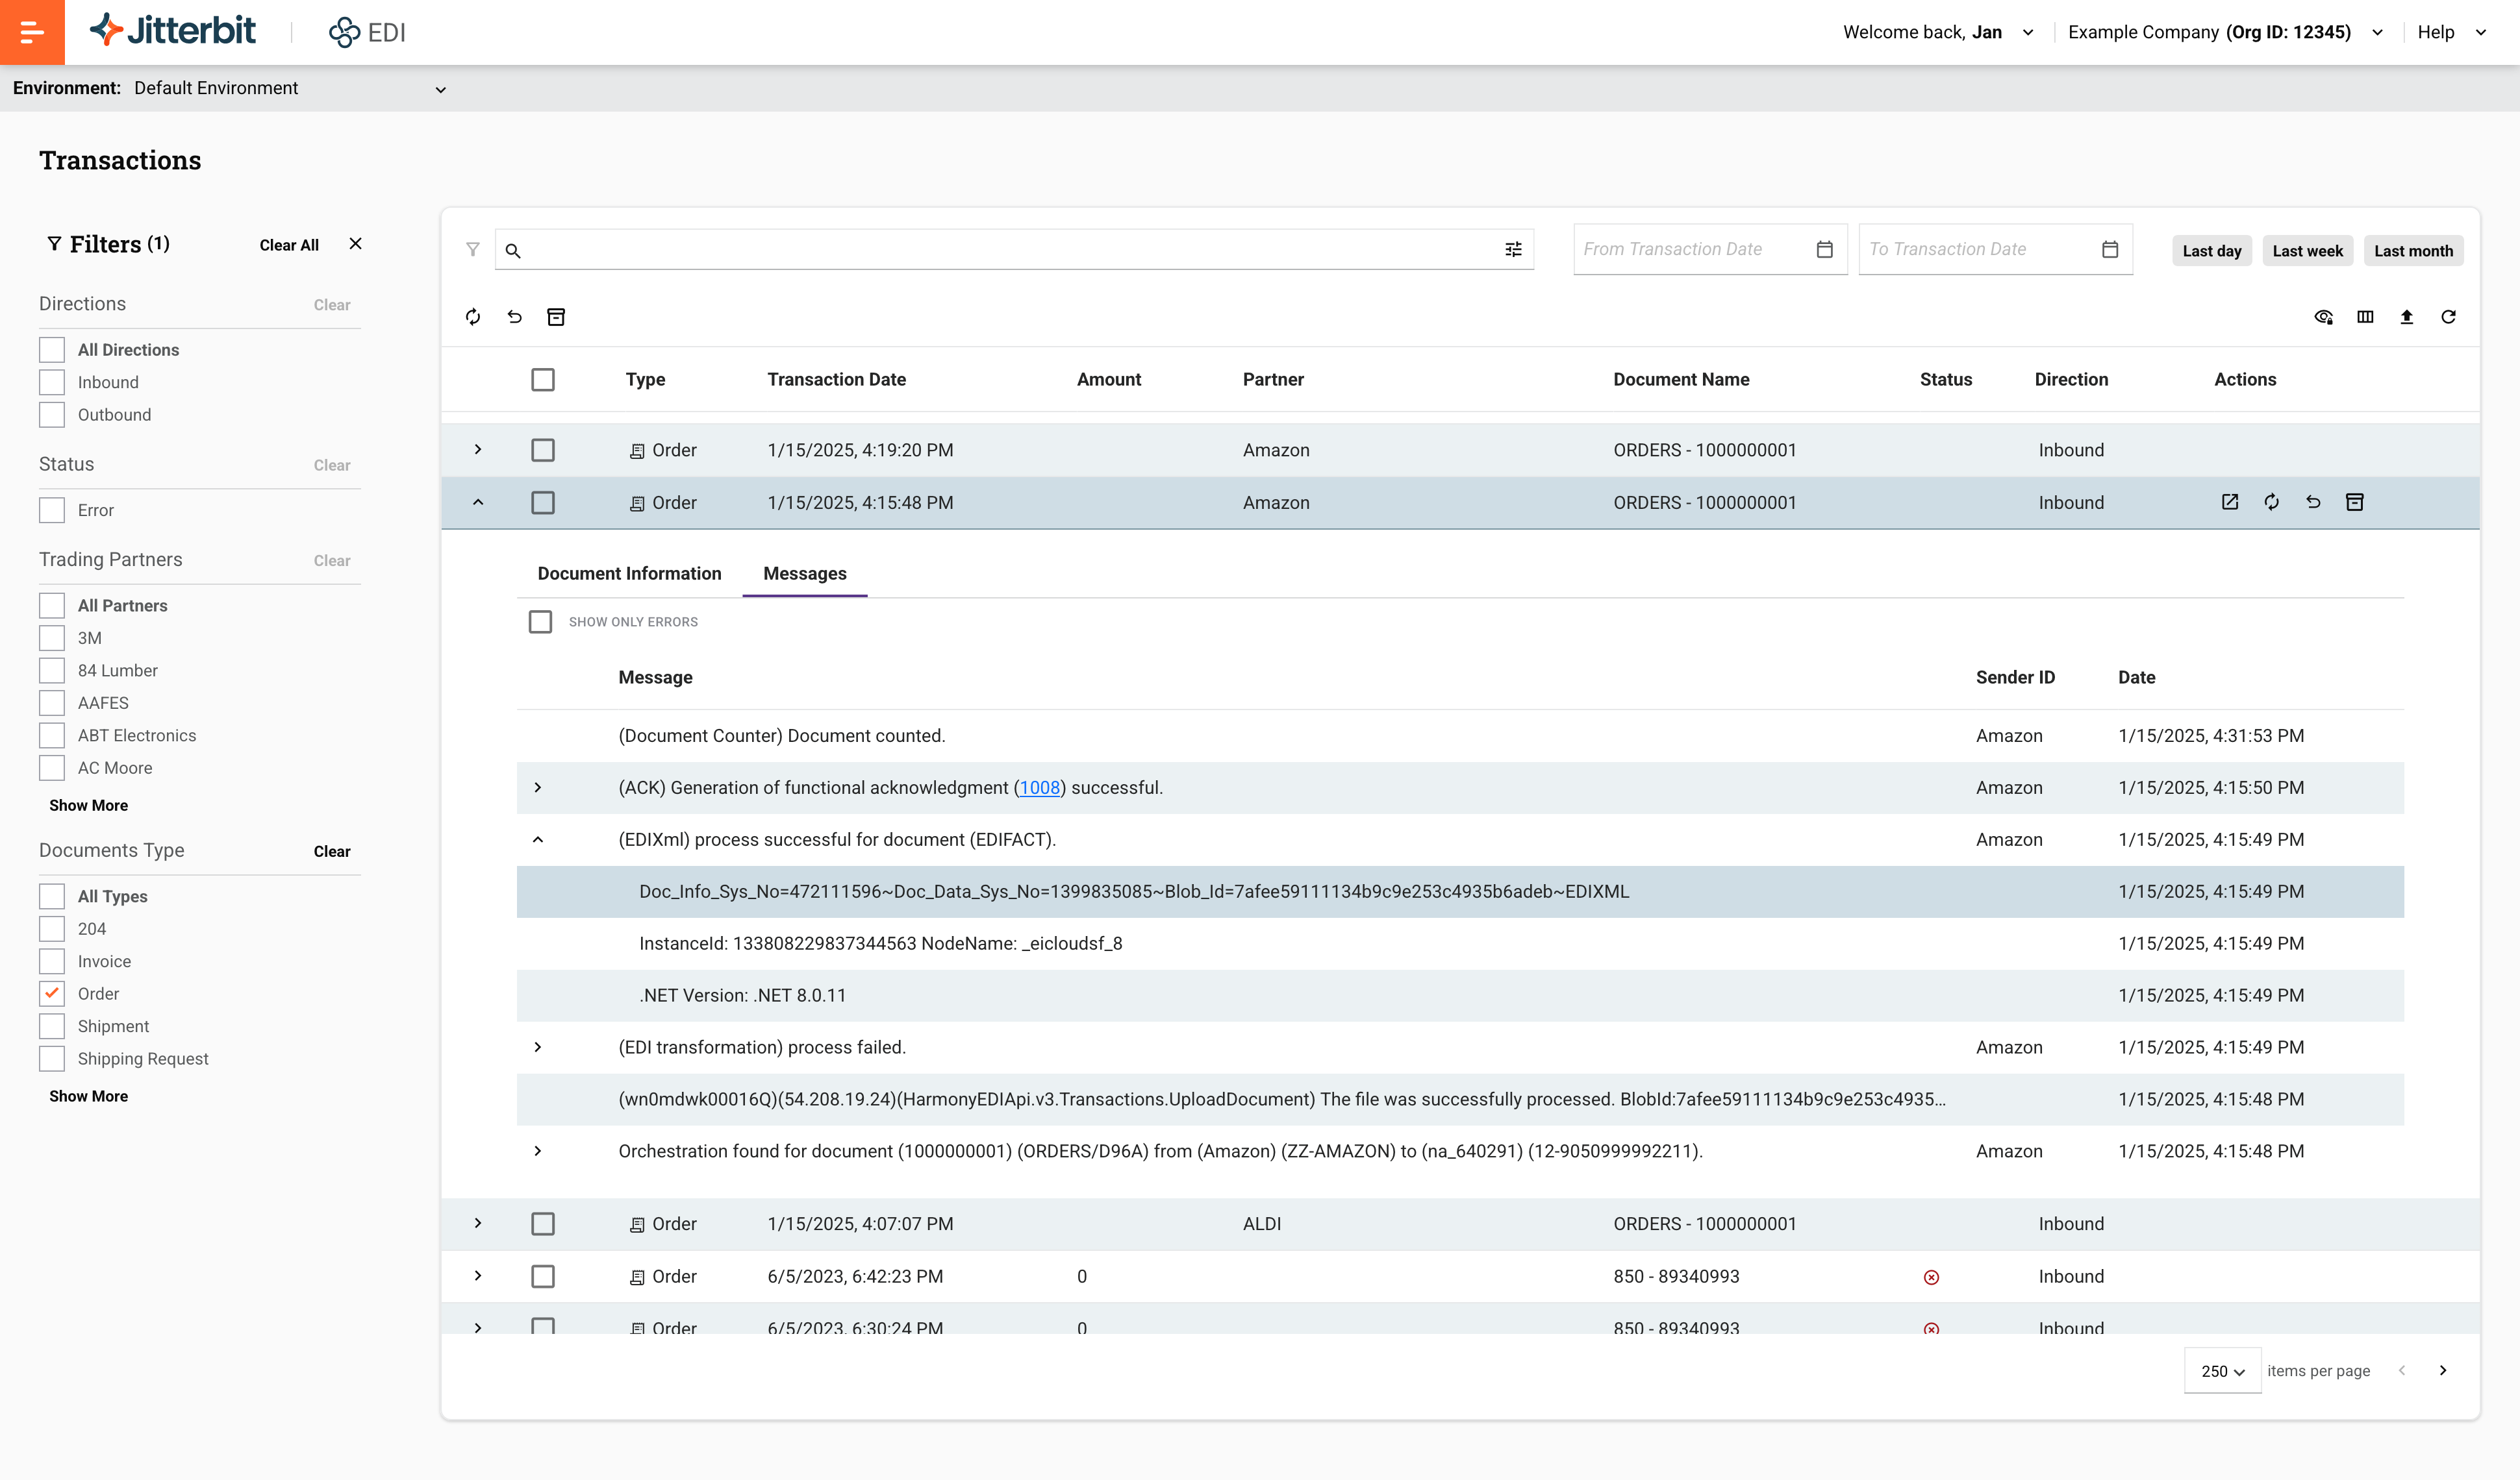Screen dimensions: 2520x1480
Task: Refresh the transactions table
Action: point(2448,317)
